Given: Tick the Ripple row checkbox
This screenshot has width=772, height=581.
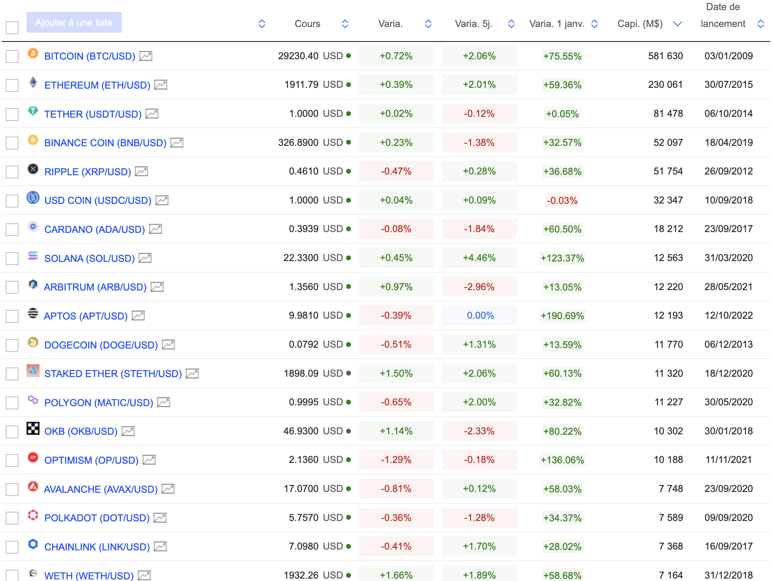Looking at the screenshot, I should tap(12, 172).
